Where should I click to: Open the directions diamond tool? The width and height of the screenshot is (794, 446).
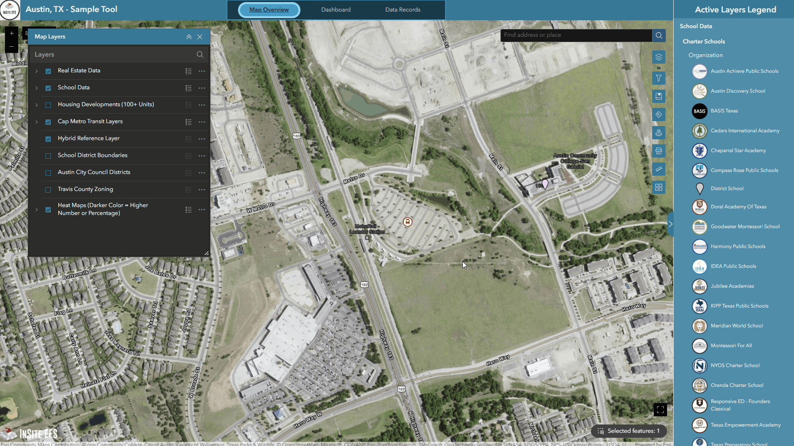(659, 114)
